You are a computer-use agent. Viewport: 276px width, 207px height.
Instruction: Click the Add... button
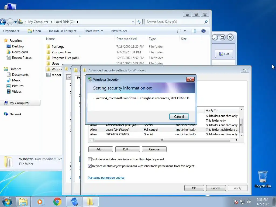pyautogui.click(x=101, y=149)
